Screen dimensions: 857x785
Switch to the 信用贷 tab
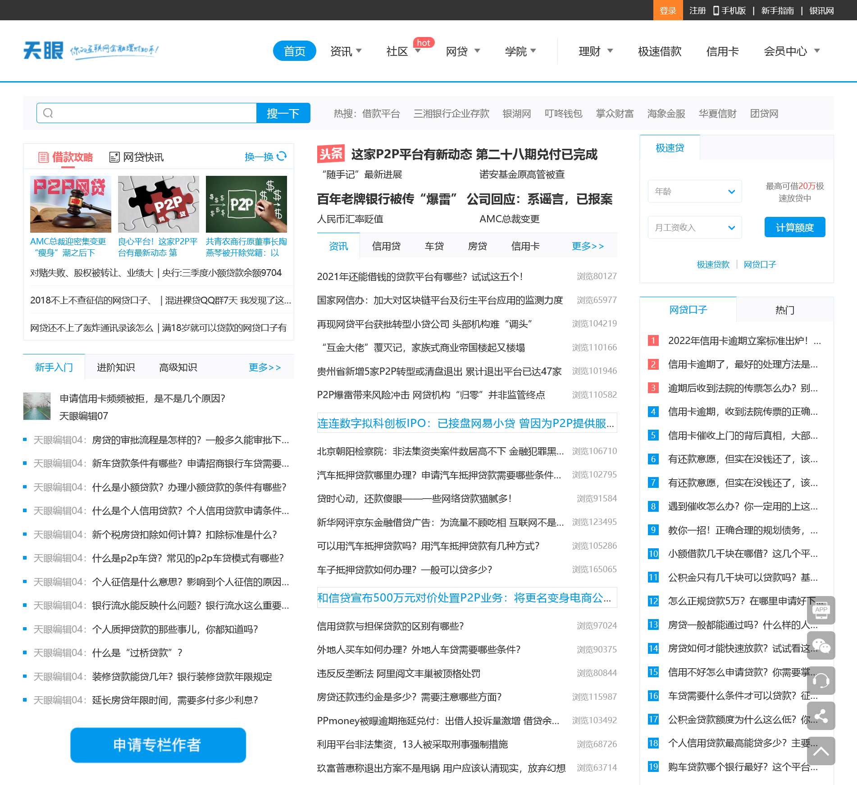[x=386, y=246]
